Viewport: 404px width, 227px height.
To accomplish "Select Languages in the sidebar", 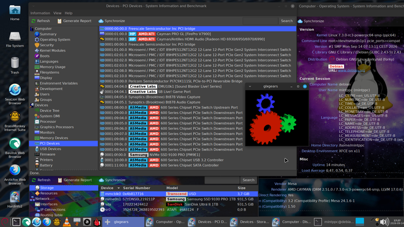I will [x=49, y=62].
